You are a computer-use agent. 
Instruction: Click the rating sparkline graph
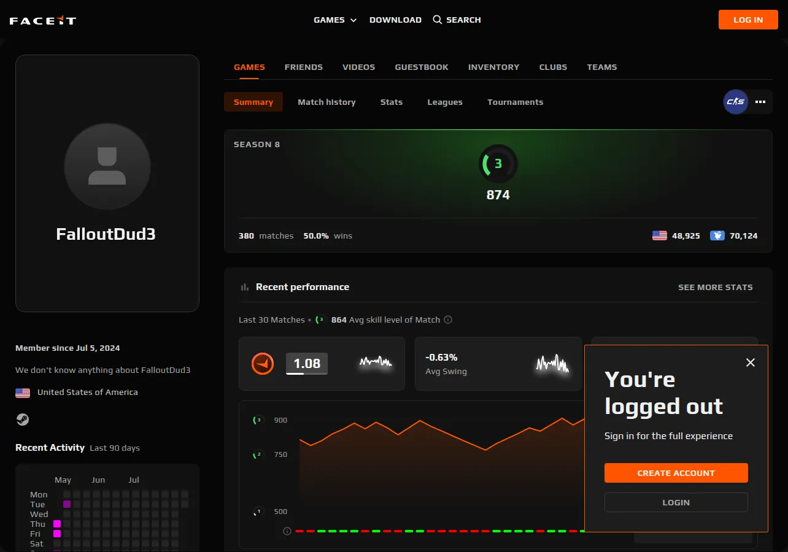pos(376,362)
